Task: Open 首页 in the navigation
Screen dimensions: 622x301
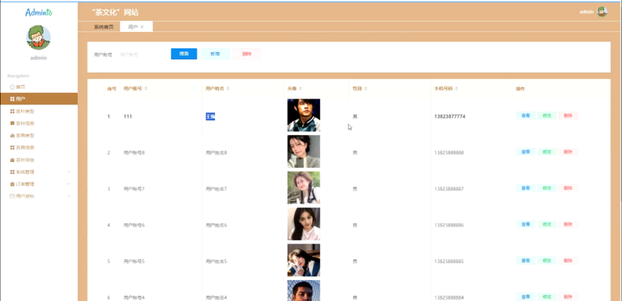Action: point(39,87)
